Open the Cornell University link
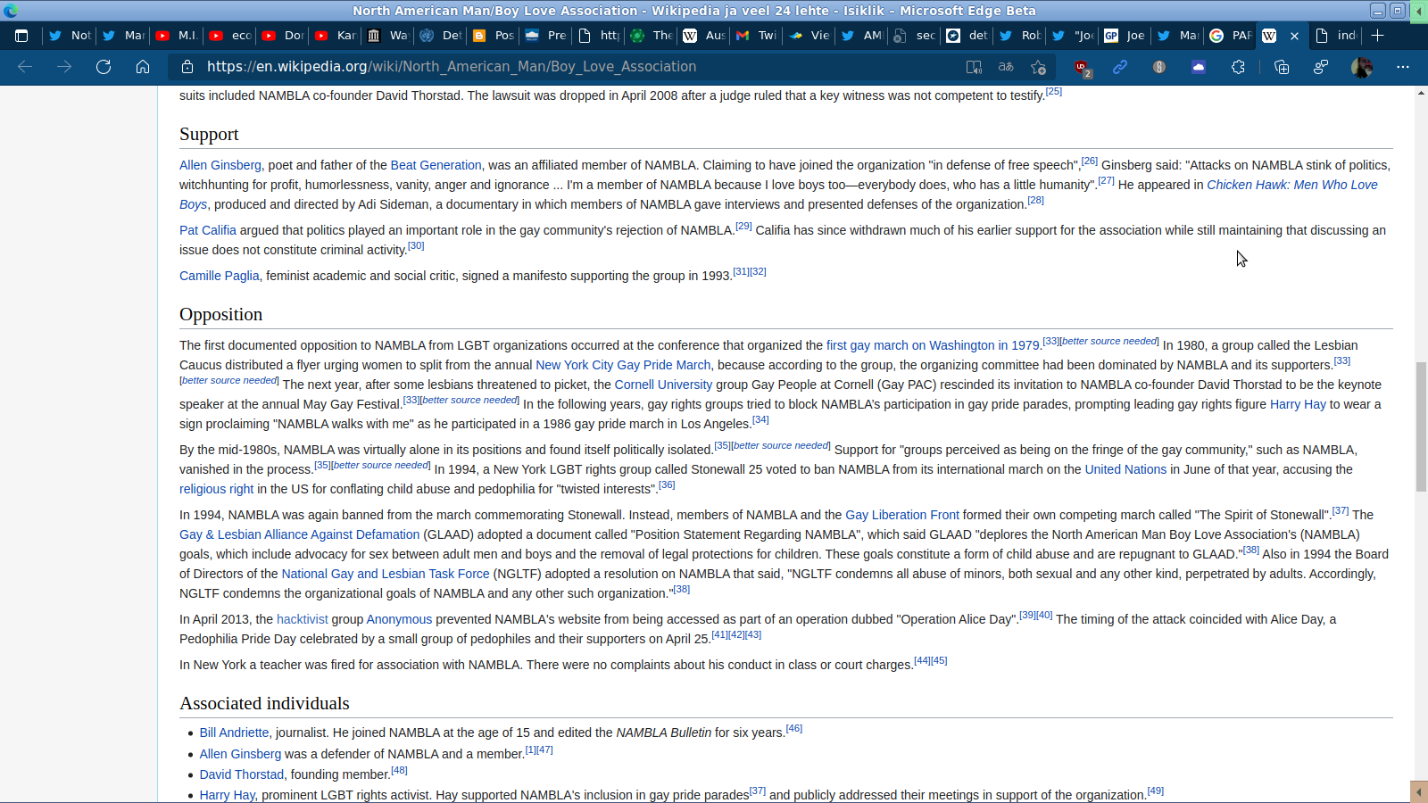This screenshot has width=1428, height=803. (663, 385)
